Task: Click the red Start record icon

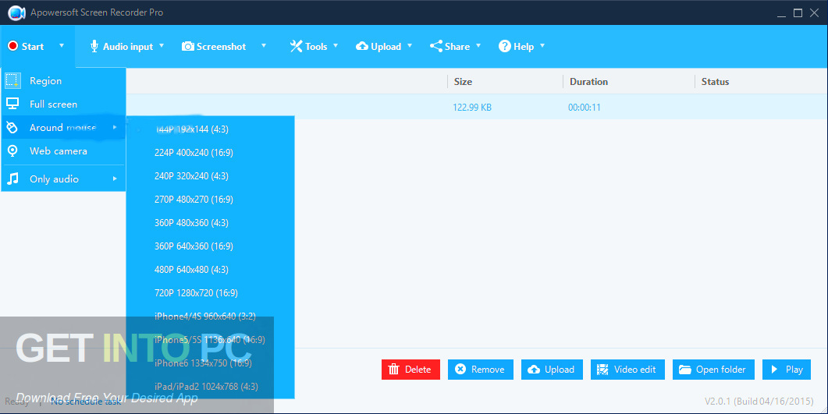Action: pos(12,47)
